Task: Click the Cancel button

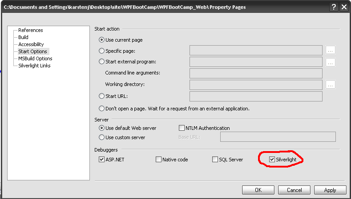Action: pyautogui.click(x=294, y=190)
